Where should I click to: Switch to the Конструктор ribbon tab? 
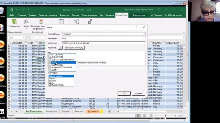(x=139, y=15)
